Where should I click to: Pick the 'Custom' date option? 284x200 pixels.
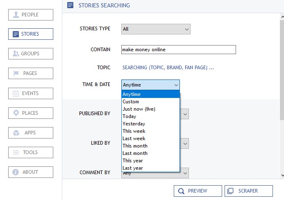(131, 102)
